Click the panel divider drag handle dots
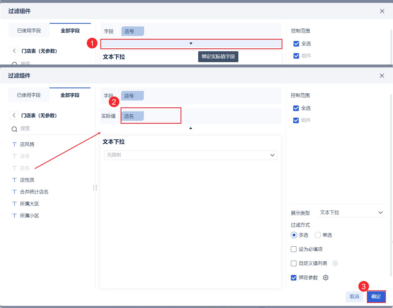 click(x=95, y=188)
